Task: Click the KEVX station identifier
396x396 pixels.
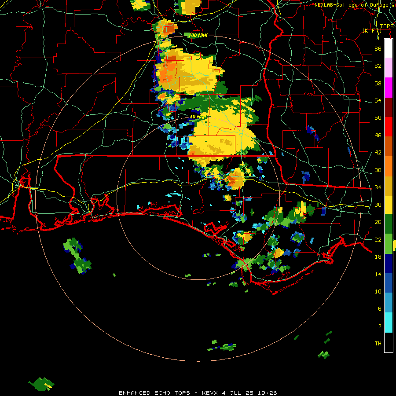Action: [x=211, y=393]
